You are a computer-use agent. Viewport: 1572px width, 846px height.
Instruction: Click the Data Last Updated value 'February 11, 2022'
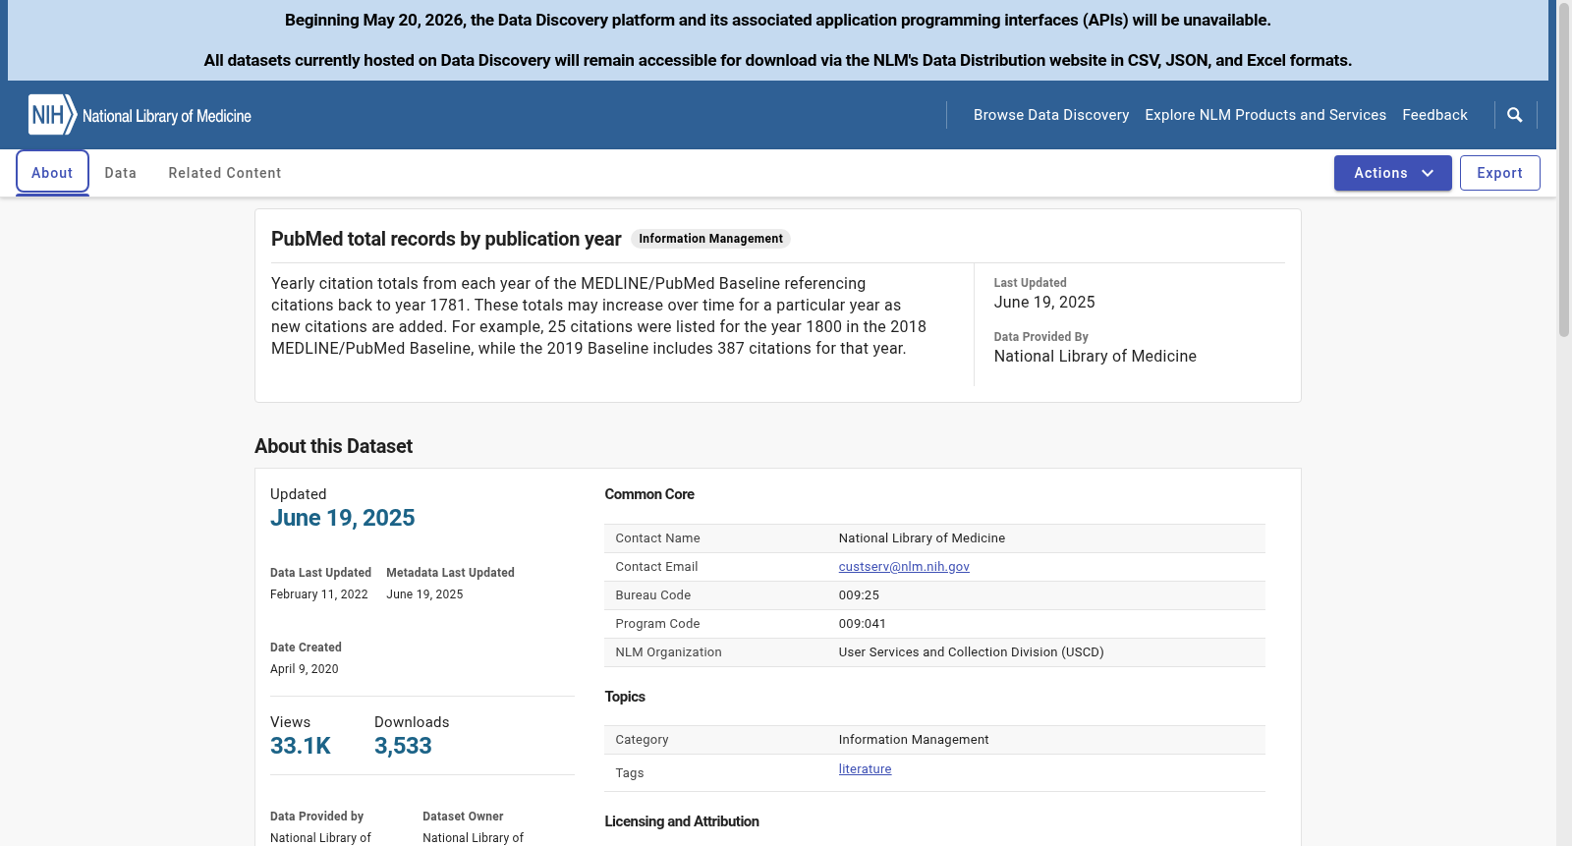pyautogui.click(x=319, y=594)
